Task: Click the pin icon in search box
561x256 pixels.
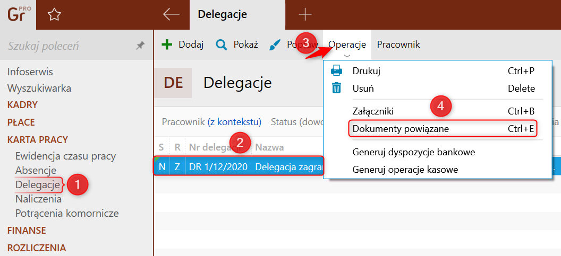Action: coord(140,46)
